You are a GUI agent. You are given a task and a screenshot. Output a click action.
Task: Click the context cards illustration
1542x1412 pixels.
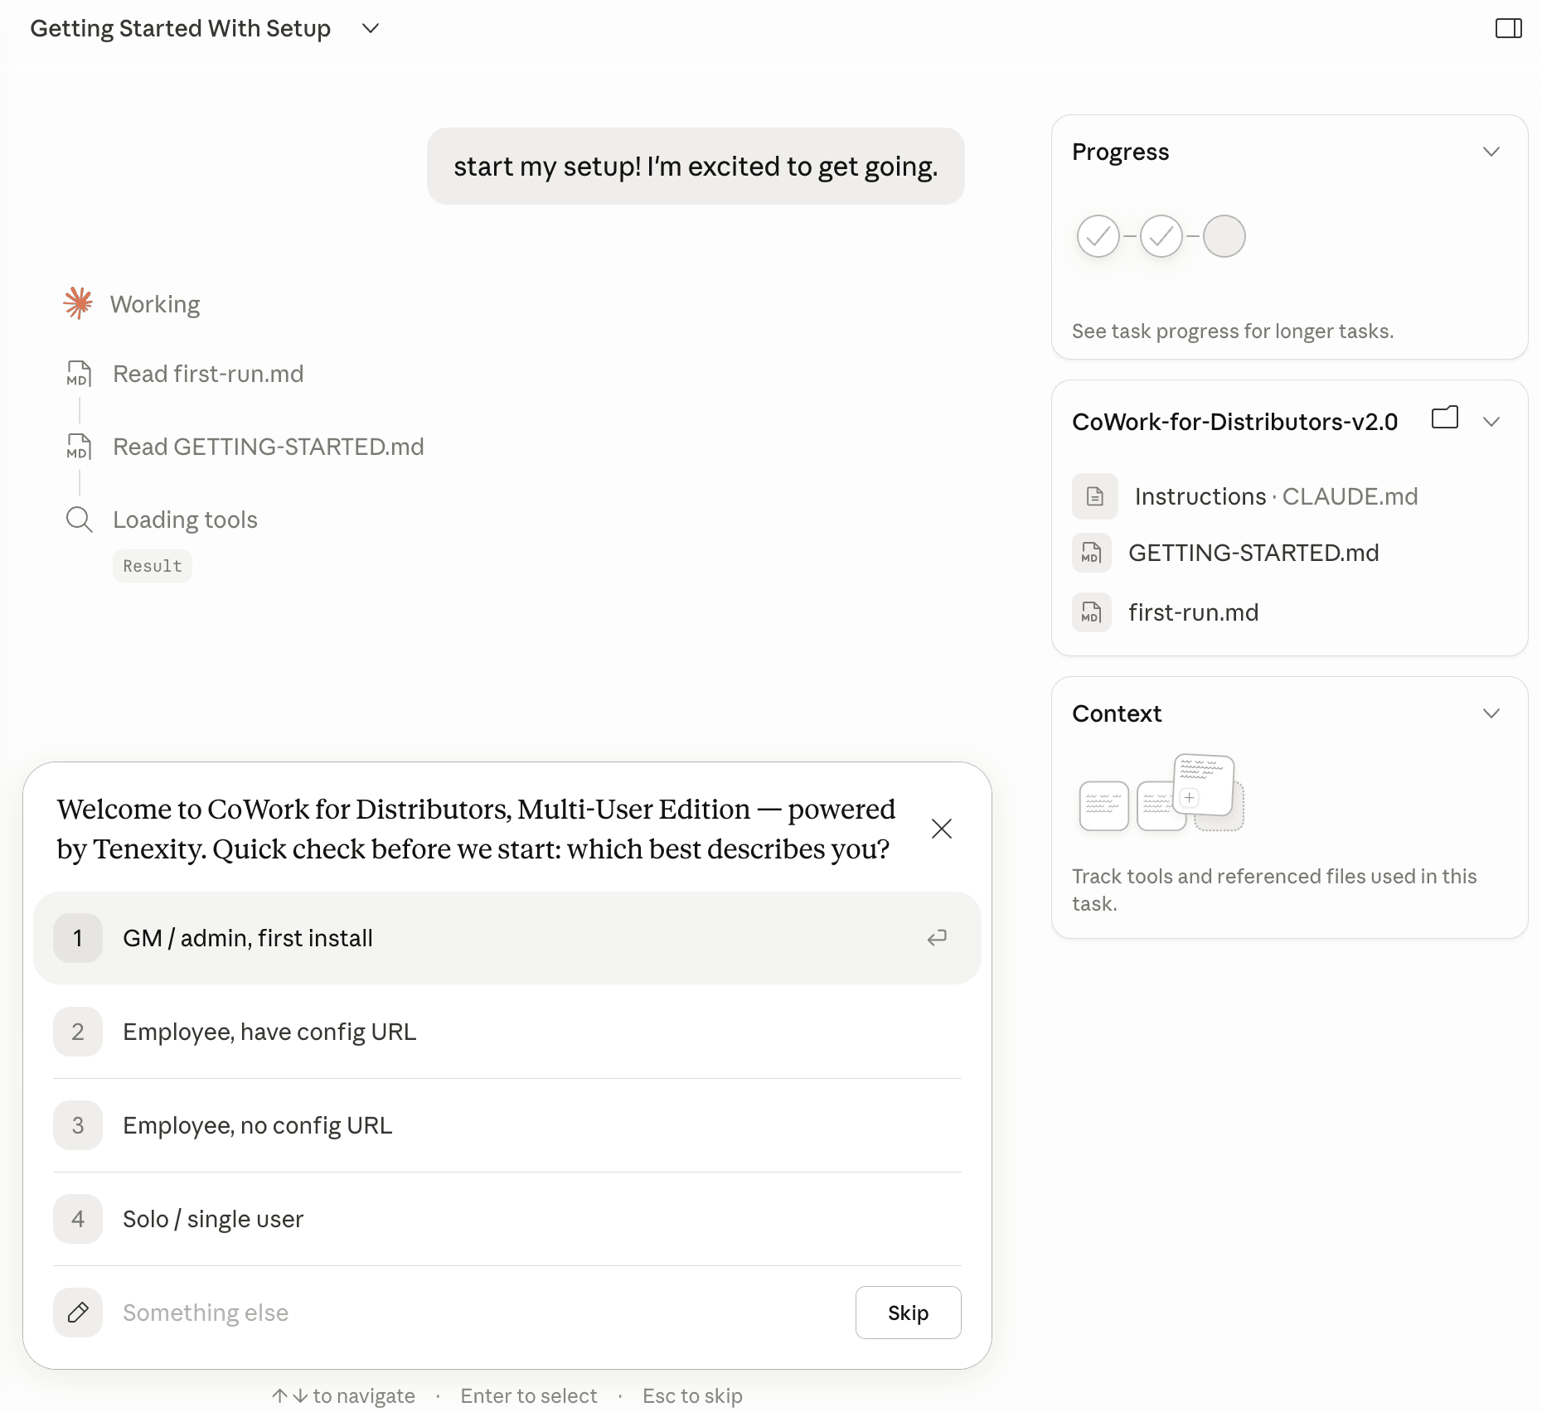1161,792
